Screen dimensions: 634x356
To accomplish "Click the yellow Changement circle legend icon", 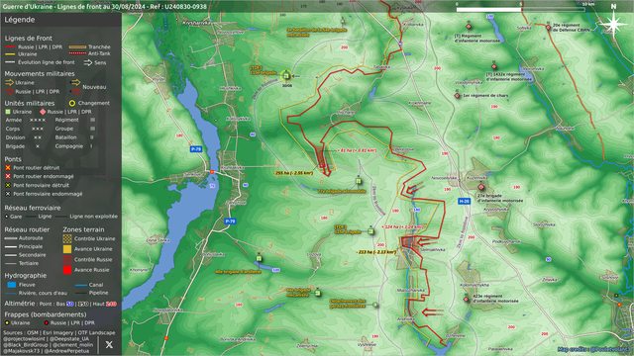I will point(72,103).
